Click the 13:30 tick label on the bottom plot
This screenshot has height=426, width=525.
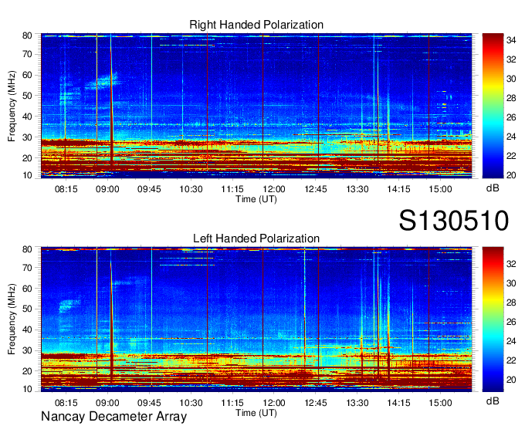(357, 403)
